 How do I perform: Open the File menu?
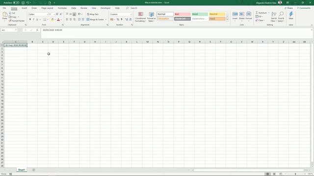coord(4,8)
